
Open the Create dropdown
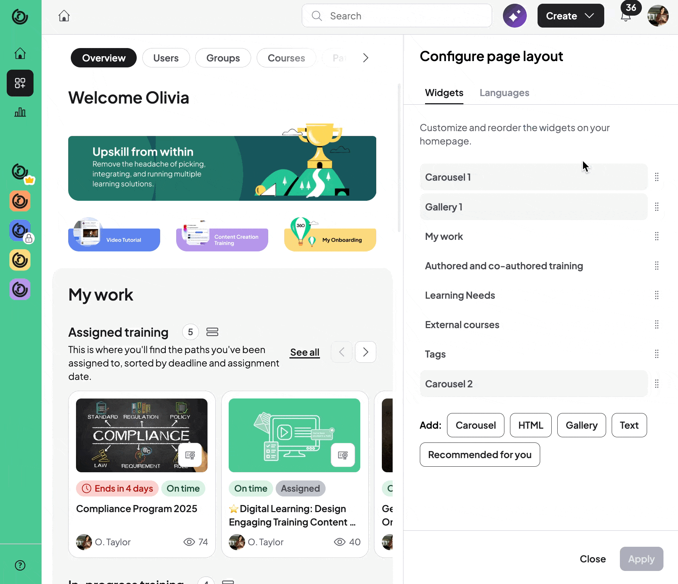coord(571,16)
